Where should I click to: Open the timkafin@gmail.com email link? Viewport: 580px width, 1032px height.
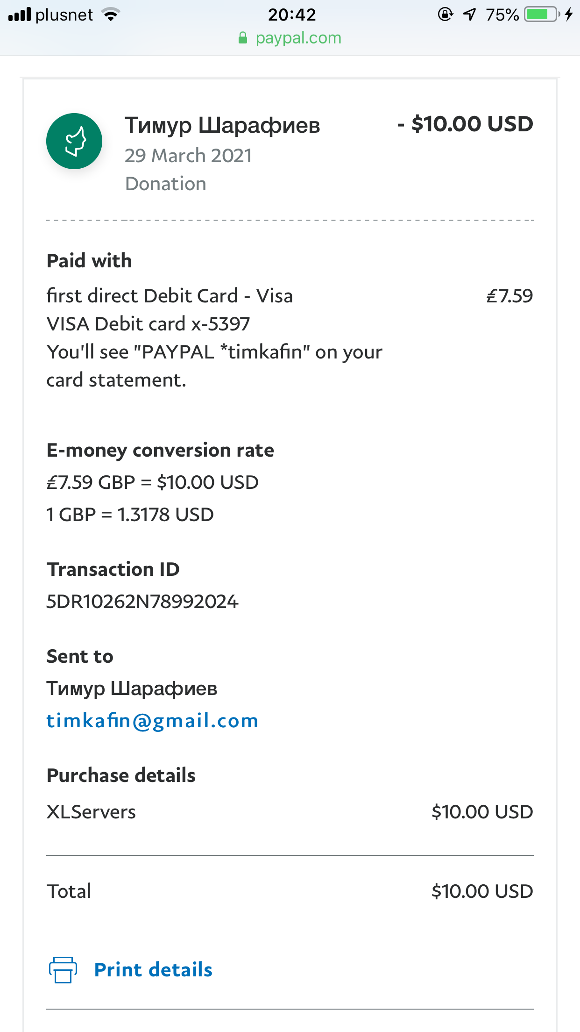pyautogui.click(x=152, y=721)
